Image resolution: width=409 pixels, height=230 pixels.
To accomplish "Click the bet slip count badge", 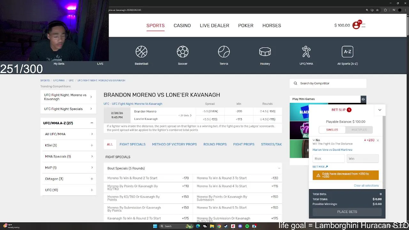I will (x=349, y=110).
